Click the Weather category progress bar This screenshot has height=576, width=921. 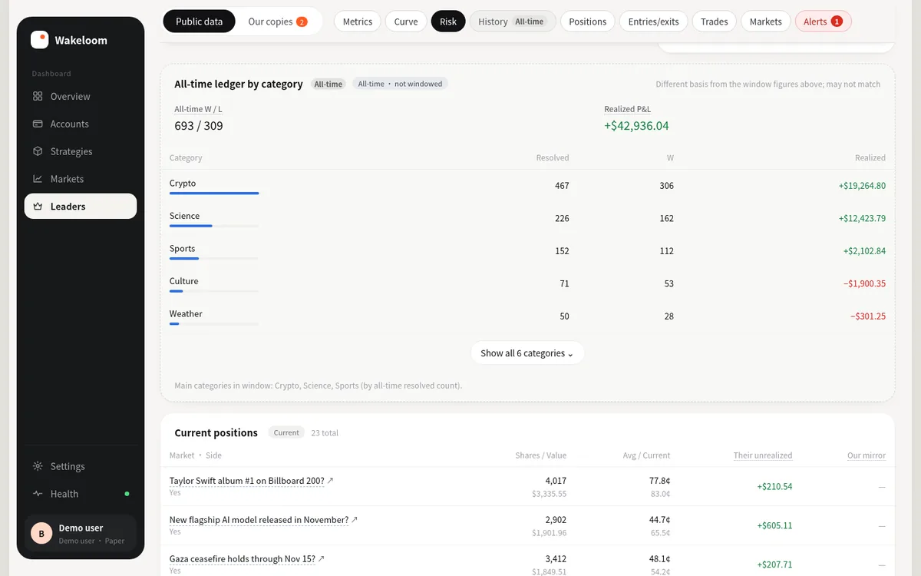214,324
